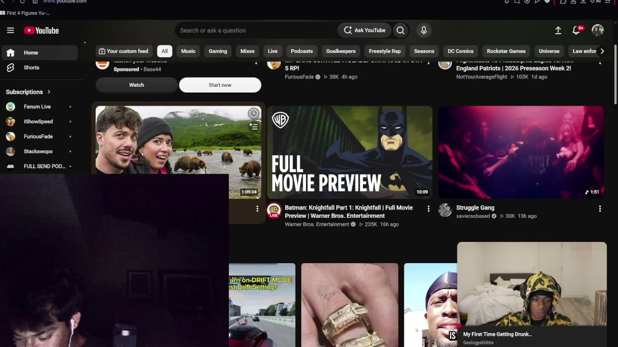The height and width of the screenshot is (347, 618).
Task: Click the browser address bar URL
Action: click(x=65, y=1)
